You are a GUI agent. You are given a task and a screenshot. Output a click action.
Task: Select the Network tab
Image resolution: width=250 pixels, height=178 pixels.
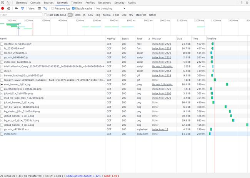click(x=62, y=3)
